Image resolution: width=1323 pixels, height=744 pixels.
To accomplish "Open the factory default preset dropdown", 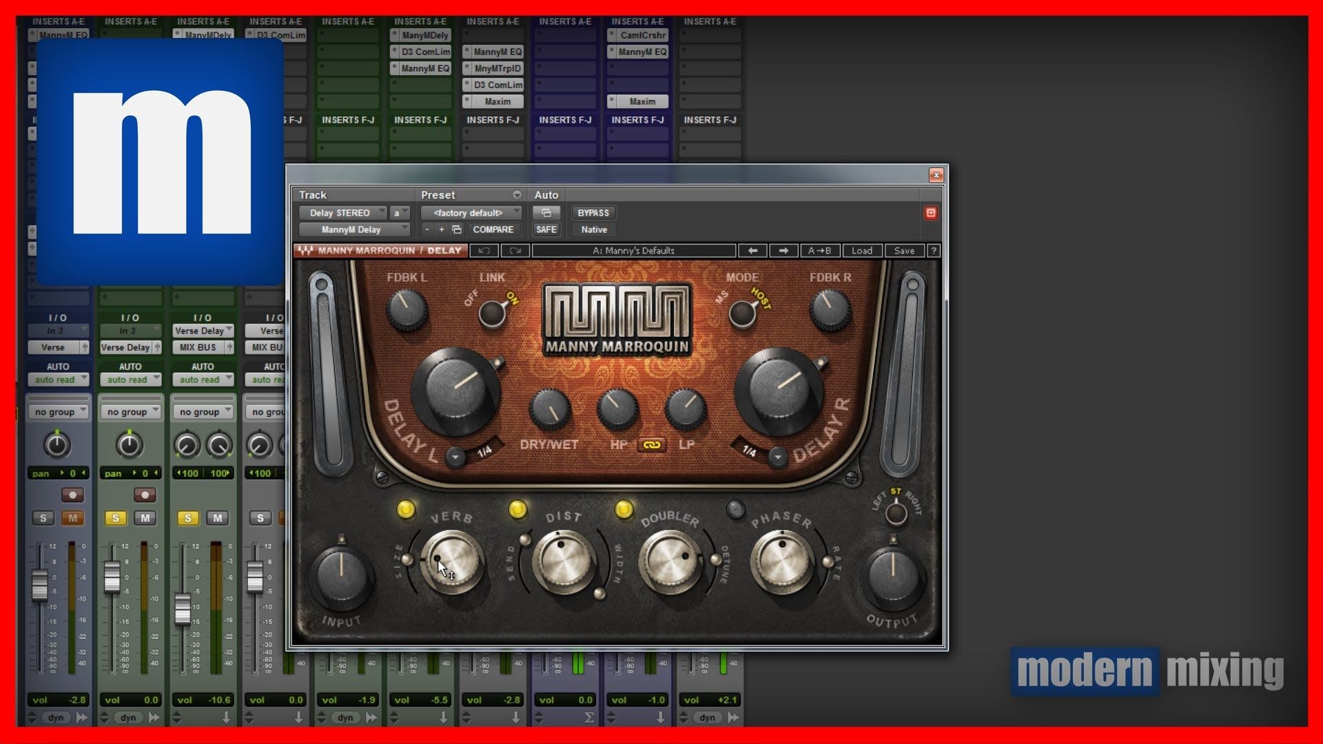I will point(471,213).
